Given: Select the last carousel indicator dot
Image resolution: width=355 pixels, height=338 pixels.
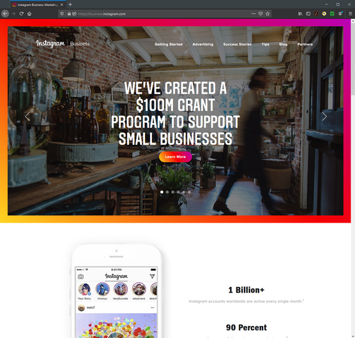Looking at the screenshot, I should pos(189,192).
